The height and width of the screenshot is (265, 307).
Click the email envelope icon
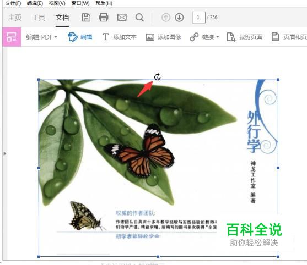pos(122,18)
